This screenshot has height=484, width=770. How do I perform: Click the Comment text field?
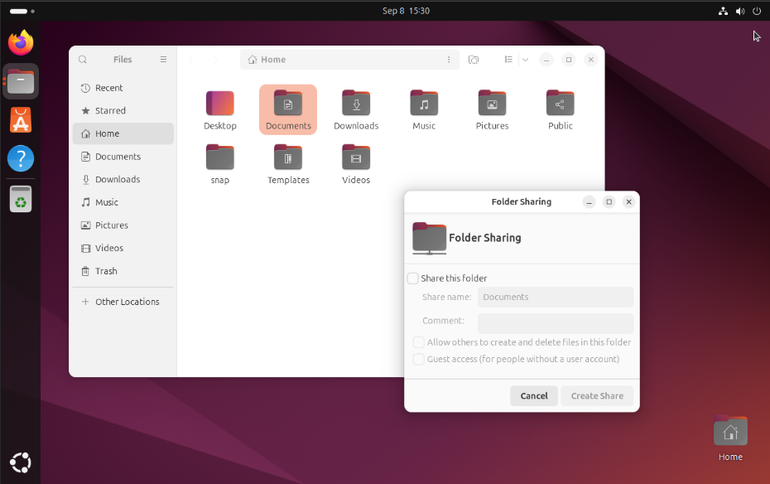(x=556, y=322)
